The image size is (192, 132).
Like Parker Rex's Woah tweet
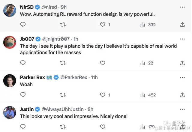tap(103, 95)
